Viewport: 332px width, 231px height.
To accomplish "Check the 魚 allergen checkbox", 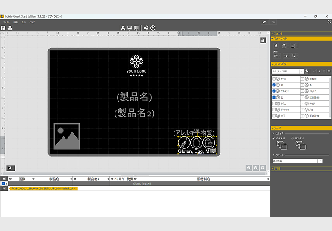I will pyautogui.click(x=302, y=85).
